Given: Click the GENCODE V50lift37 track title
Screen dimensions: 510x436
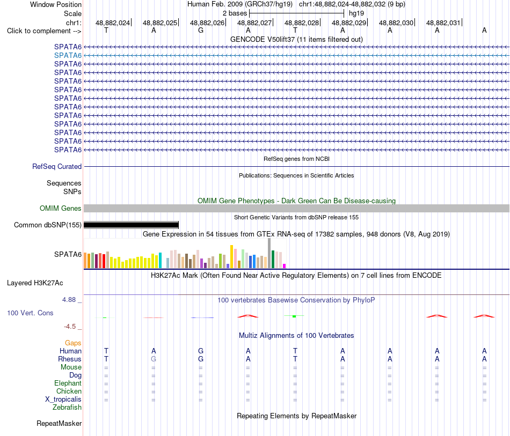Looking at the screenshot, I should (x=296, y=39).
